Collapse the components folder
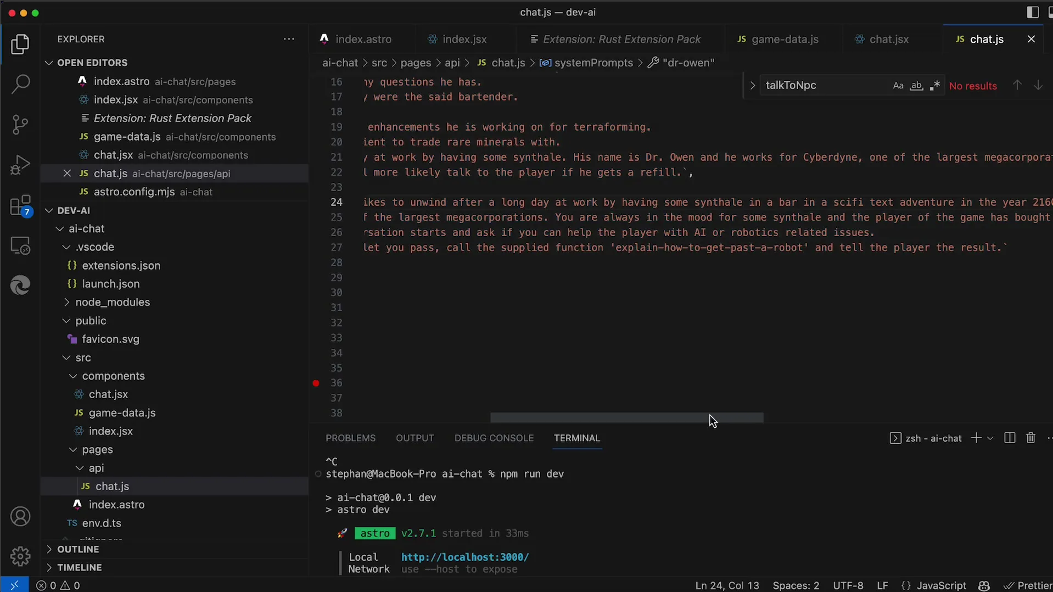The width and height of the screenshot is (1053, 592). [x=73, y=376]
